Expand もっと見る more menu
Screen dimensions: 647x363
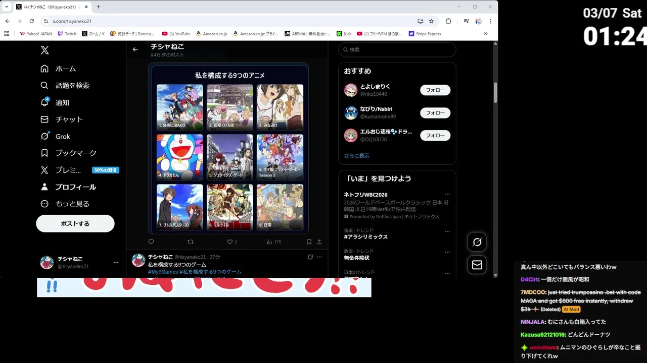pyautogui.click(x=65, y=204)
